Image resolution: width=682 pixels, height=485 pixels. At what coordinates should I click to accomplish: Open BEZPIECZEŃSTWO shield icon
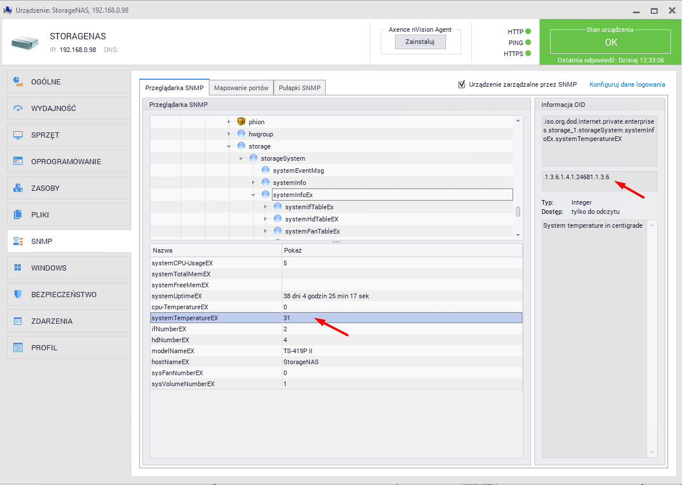(18, 294)
